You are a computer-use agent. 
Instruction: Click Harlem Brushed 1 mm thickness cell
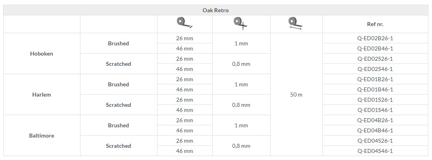(x=241, y=85)
